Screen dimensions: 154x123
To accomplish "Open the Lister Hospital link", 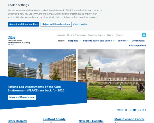I will 17,121.
